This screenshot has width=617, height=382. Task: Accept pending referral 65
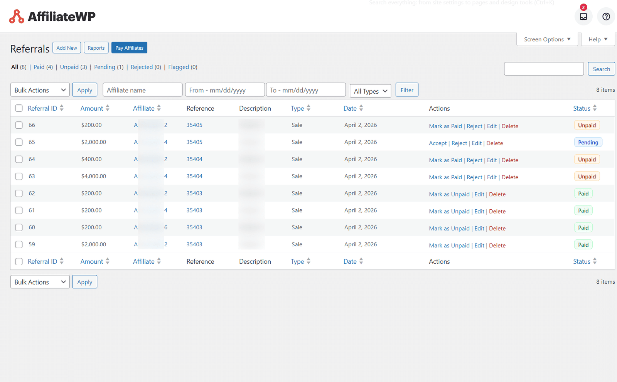[x=438, y=143]
